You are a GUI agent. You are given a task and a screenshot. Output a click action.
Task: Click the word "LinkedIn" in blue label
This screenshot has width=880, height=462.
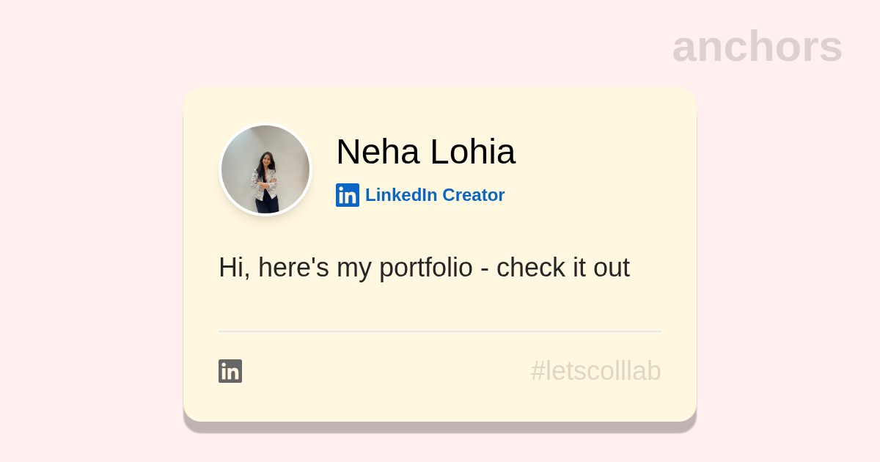point(401,195)
